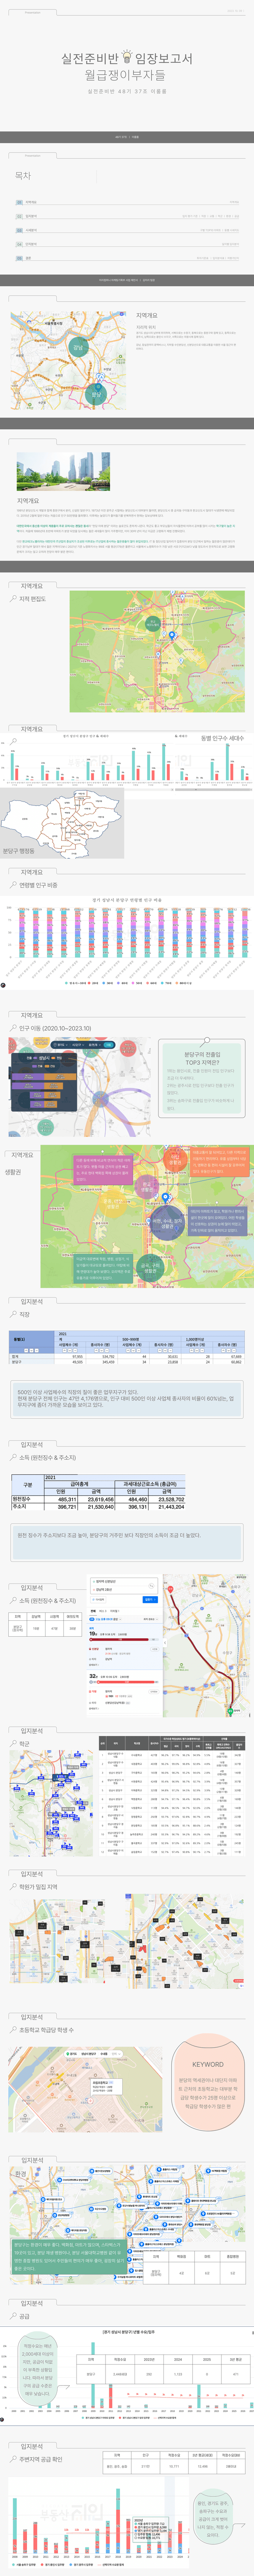The image size is (254, 2576).
Task: Click the '입지분석' tab above the 환경 heading
Action: 32,2160
